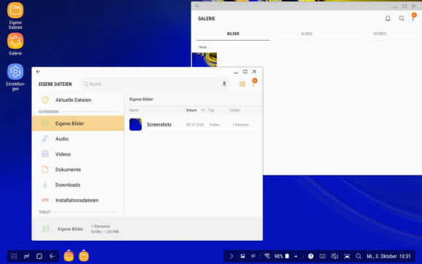
Task: Toggle the muted sound icon
Action: 335,256
